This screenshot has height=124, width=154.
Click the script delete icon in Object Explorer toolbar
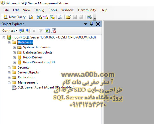click(x=54, y=31)
